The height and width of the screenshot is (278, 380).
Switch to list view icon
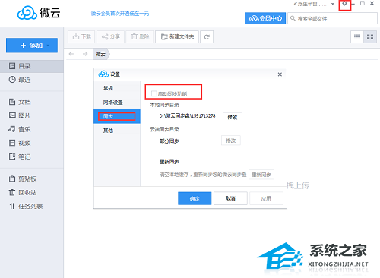(357, 37)
